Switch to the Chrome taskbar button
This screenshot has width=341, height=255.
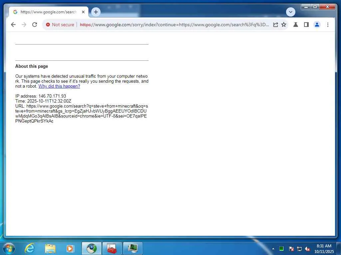[x=92, y=248]
